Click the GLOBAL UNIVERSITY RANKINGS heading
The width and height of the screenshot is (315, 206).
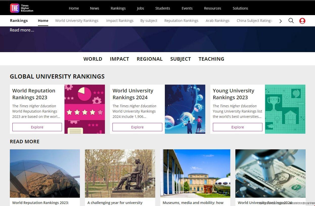click(x=57, y=77)
